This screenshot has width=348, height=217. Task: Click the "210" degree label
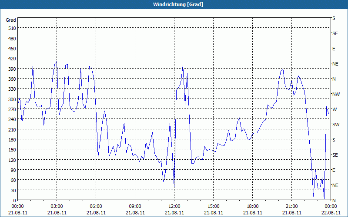tap(12, 129)
